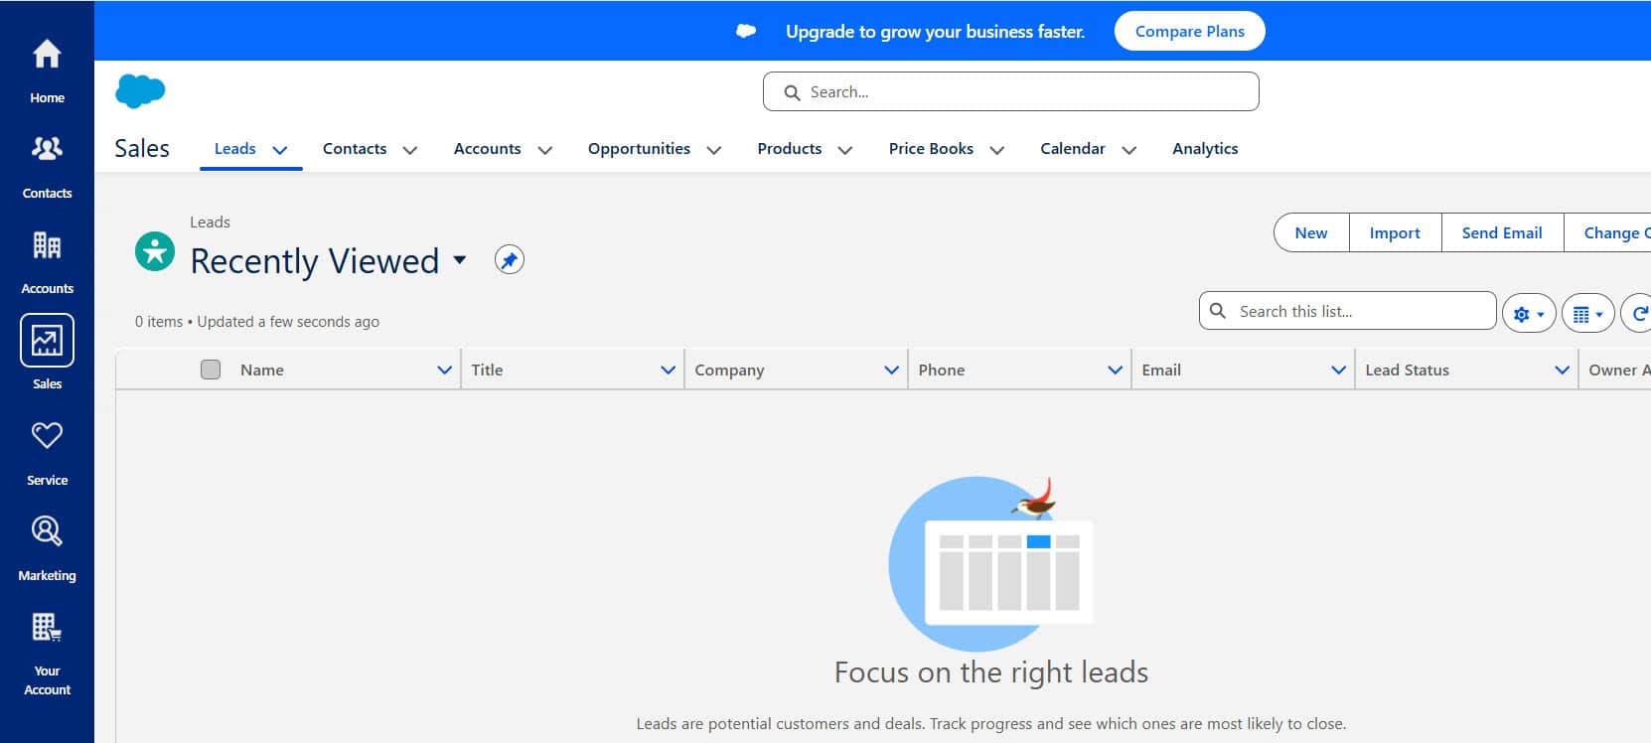The height and width of the screenshot is (743, 1651).
Task: Open the Lead Status column actions chevron
Action: pyautogui.click(x=1562, y=370)
